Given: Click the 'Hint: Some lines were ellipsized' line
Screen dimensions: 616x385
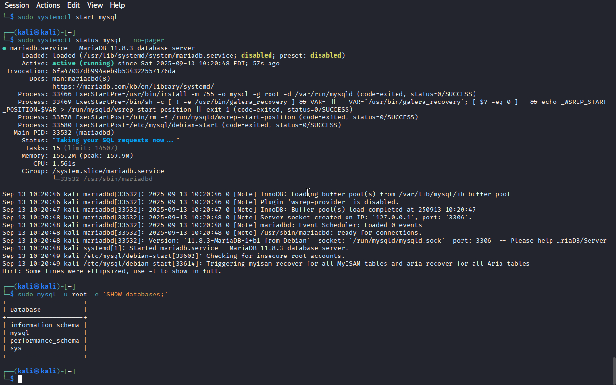Looking at the screenshot, I should click(112, 271).
